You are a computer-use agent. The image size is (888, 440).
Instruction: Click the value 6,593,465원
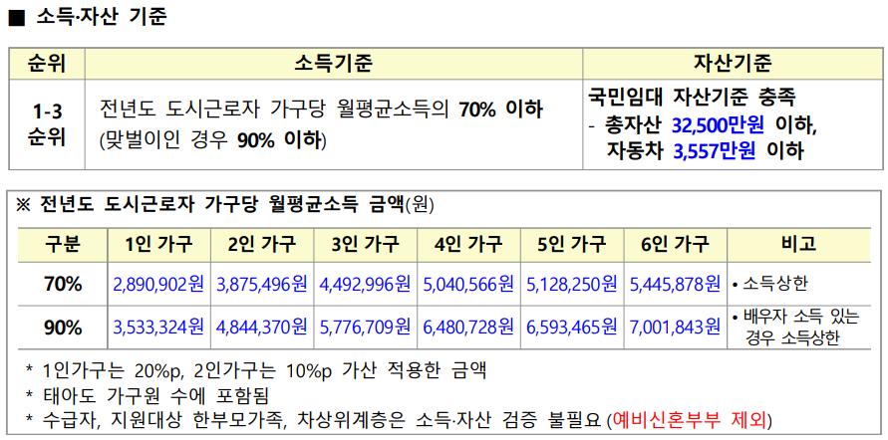point(572,328)
